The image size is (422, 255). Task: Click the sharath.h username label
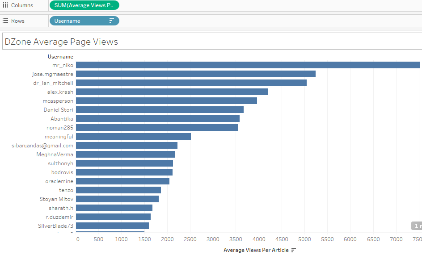coord(61,208)
